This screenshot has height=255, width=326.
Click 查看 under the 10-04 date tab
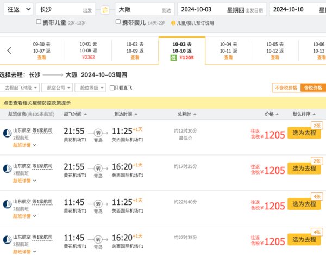point(228,58)
